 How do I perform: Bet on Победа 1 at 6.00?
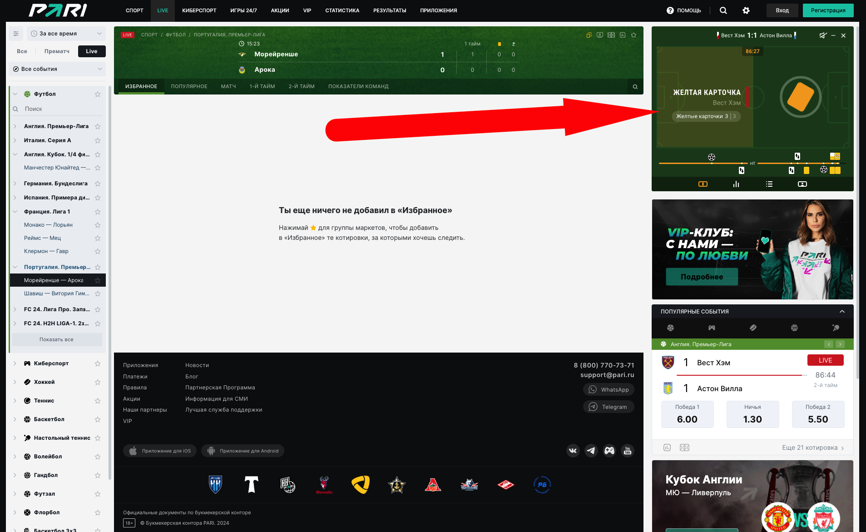coord(687,414)
